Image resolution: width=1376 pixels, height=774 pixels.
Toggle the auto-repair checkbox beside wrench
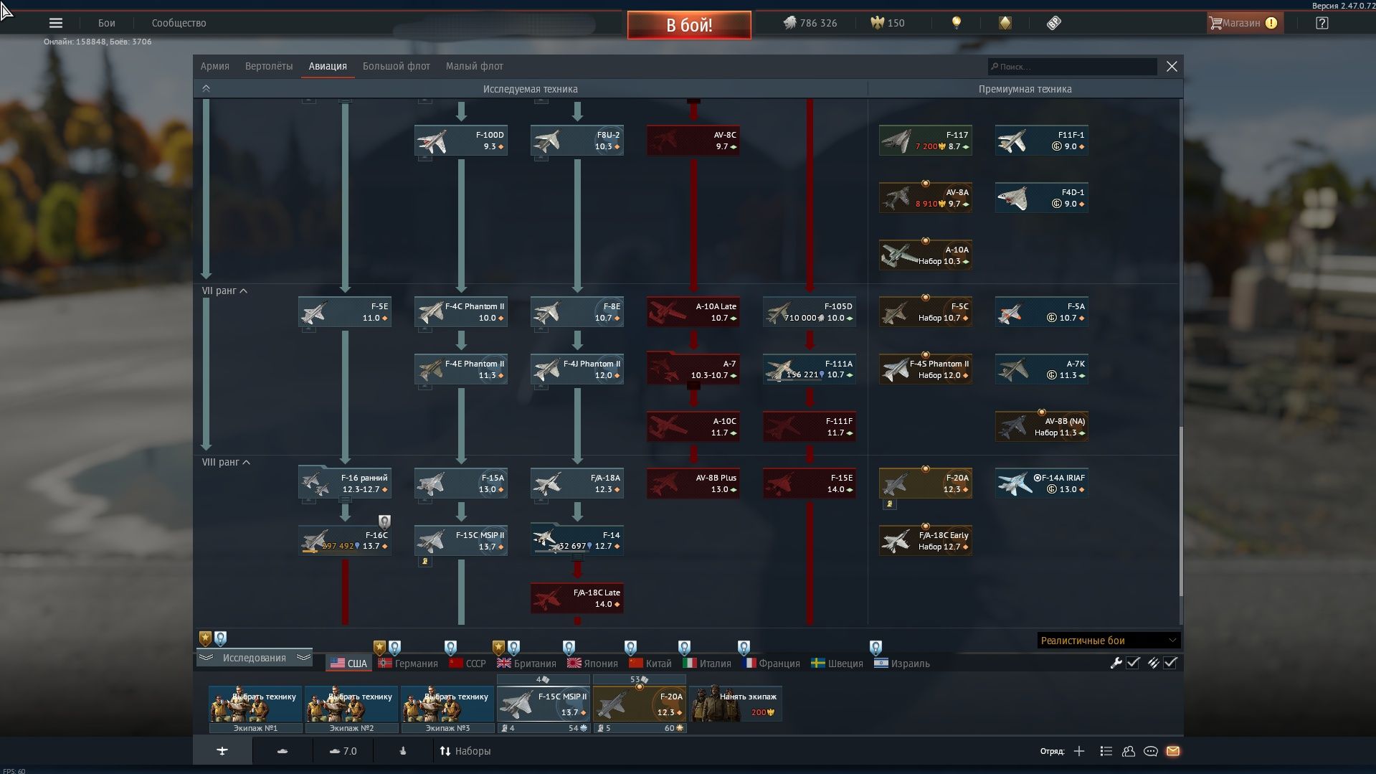point(1133,663)
